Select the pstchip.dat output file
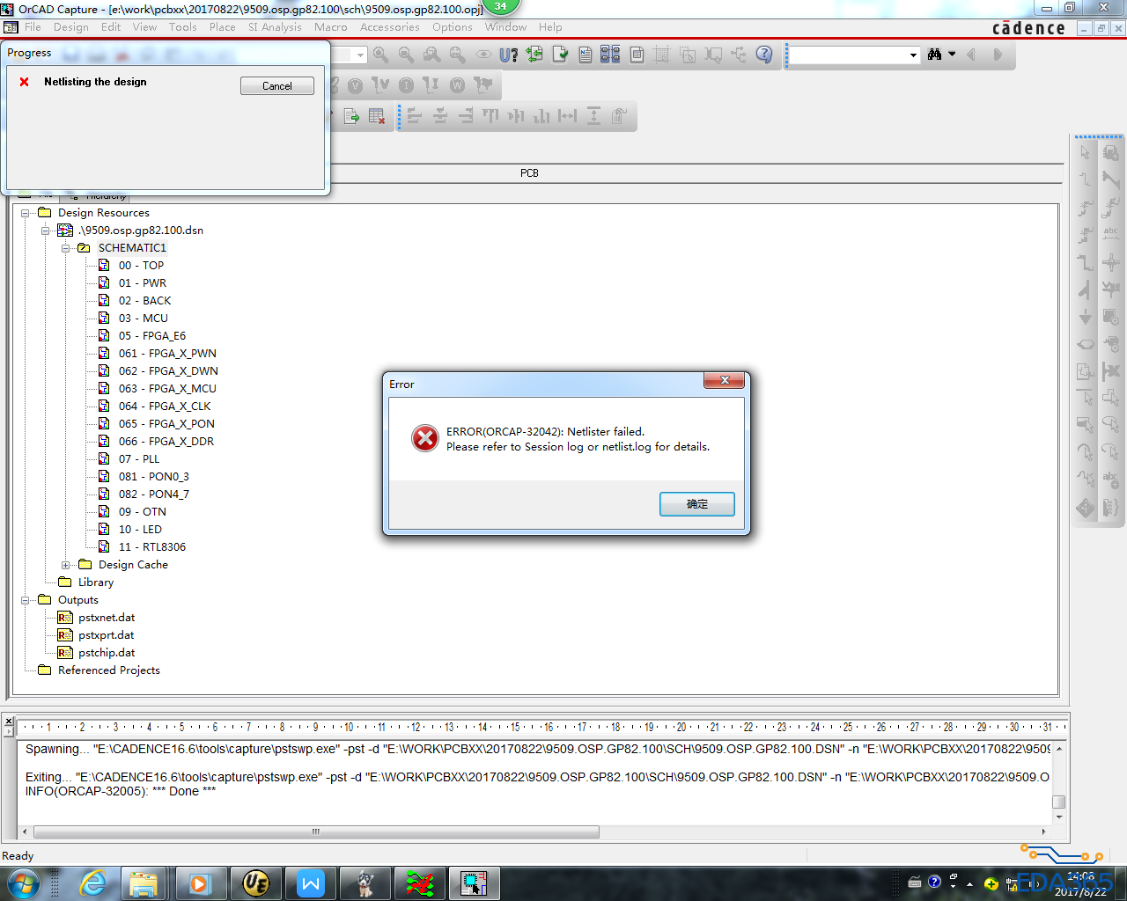 (x=107, y=653)
